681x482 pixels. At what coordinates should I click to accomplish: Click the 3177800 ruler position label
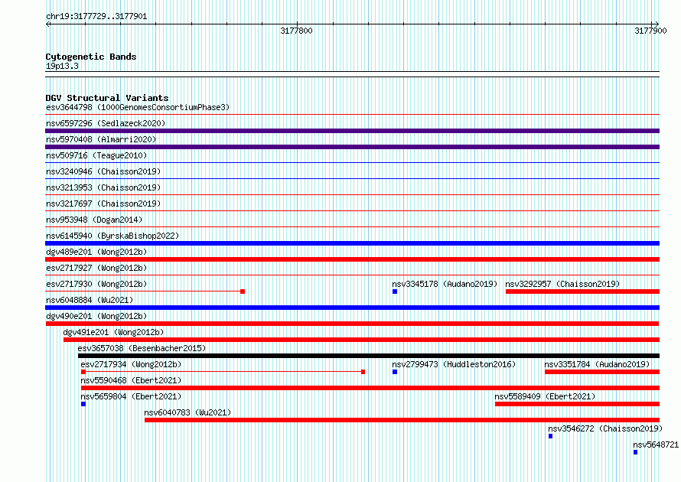pos(296,31)
